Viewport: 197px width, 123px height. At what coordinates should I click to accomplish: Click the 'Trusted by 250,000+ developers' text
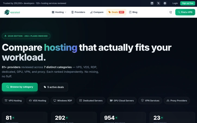(19, 3)
